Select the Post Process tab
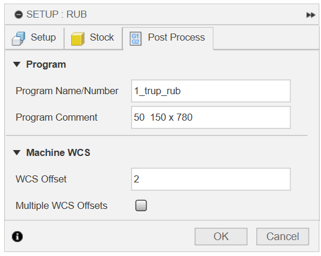 (x=168, y=38)
